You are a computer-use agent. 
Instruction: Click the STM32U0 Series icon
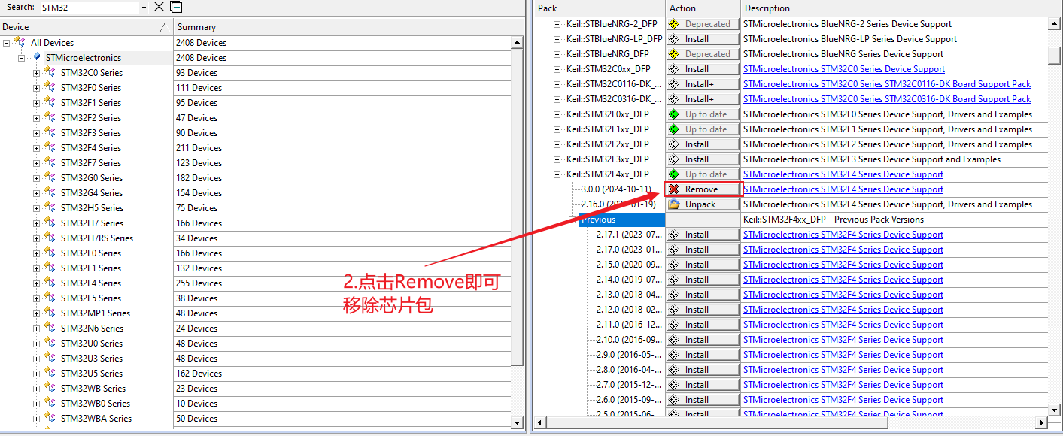pyautogui.click(x=50, y=344)
